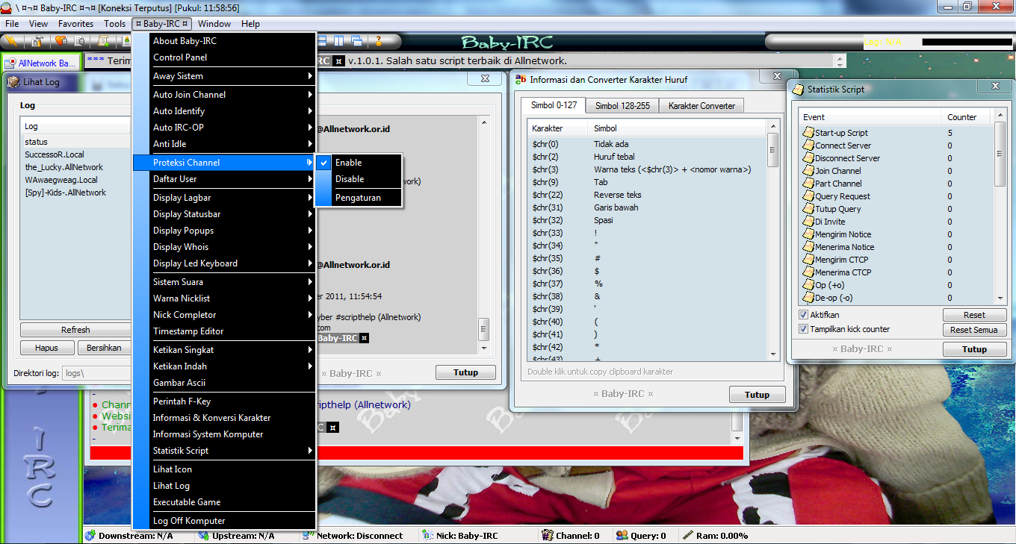
Task: Click the hammer options toolbar icon
Action: [37, 41]
